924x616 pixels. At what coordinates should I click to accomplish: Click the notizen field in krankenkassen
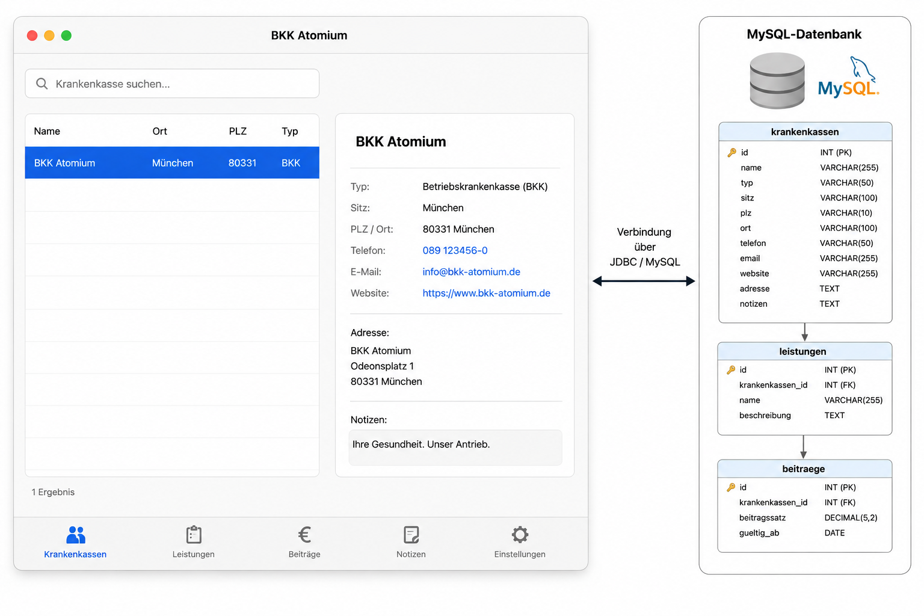pyautogui.click(x=753, y=304)
